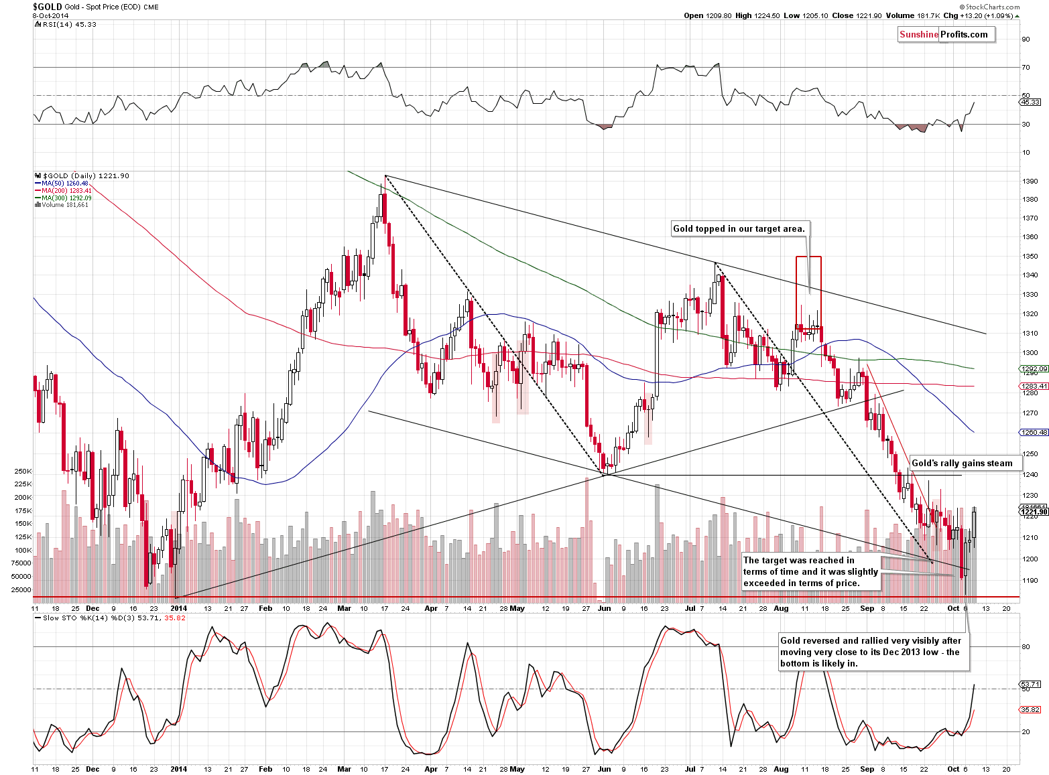Click the 53.71 stochastic value tag
The width and height of the screenshot is (1049, 775).
[1030, 684]
